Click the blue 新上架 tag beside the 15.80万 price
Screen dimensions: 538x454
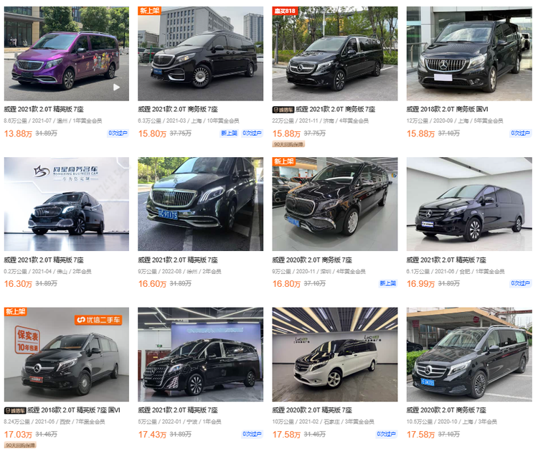pos(230,133)
